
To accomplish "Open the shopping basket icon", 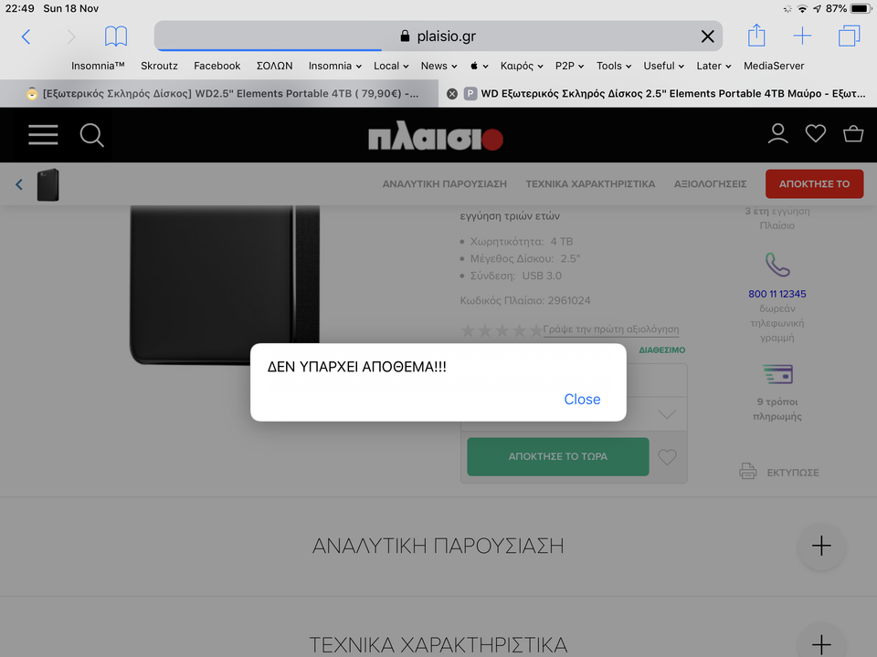I will coord(853,133).
